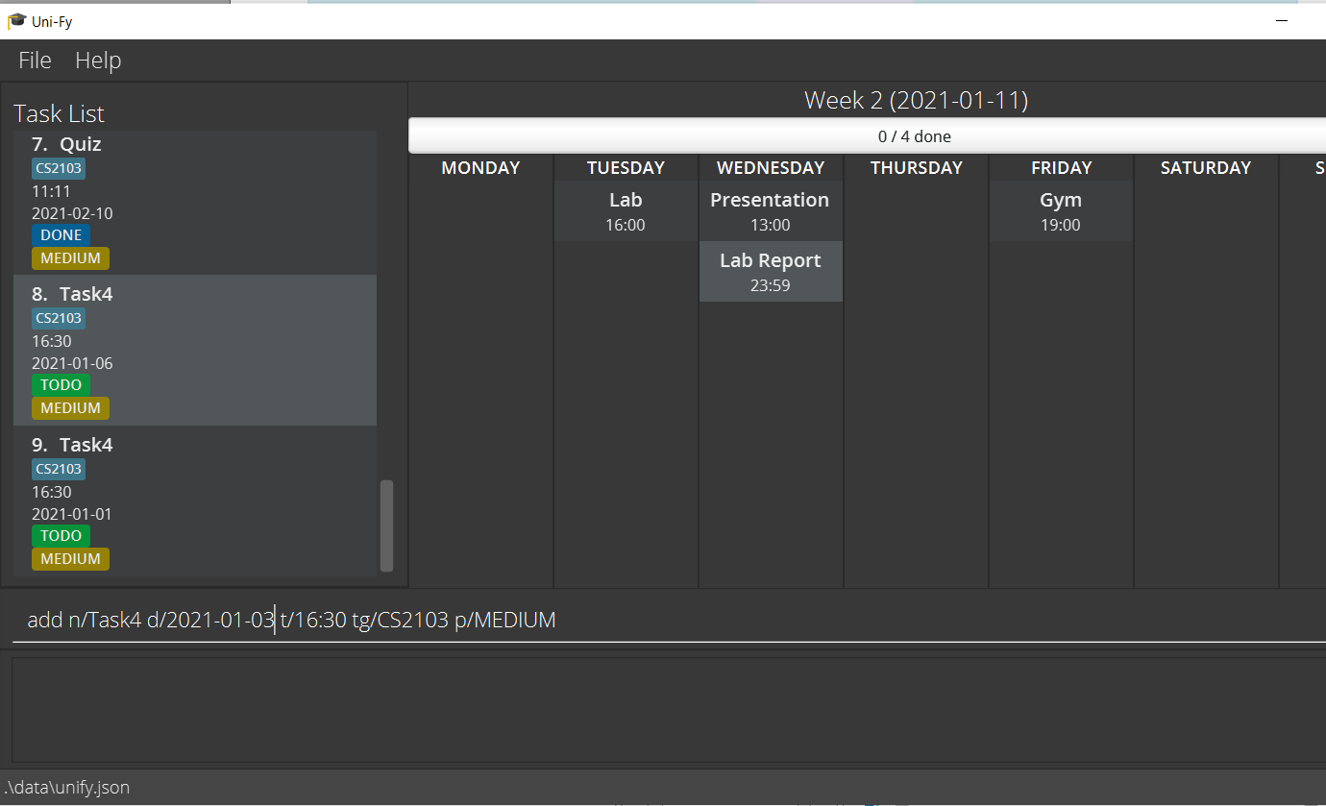Select the Presentation card on Wednesday
This screenshot has height=806, width=1326.
771,211
